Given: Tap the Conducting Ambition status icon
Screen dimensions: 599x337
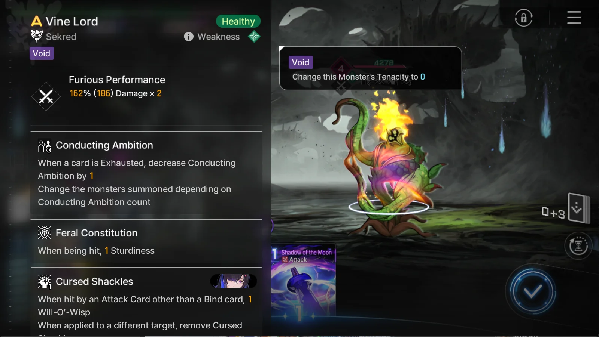Looking at the screenshot, I should 45,146.
